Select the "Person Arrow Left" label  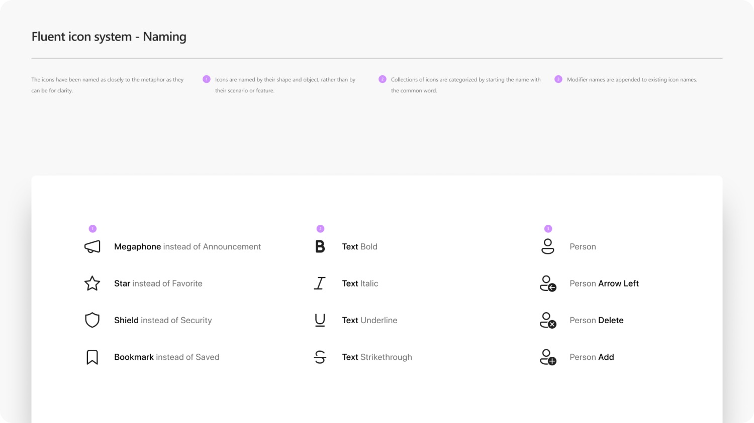pos(604,284)
